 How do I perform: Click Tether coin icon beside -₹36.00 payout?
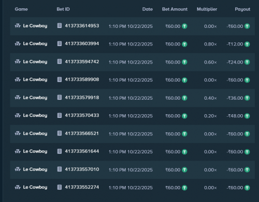pyautogui.click(x=247, y=98)
